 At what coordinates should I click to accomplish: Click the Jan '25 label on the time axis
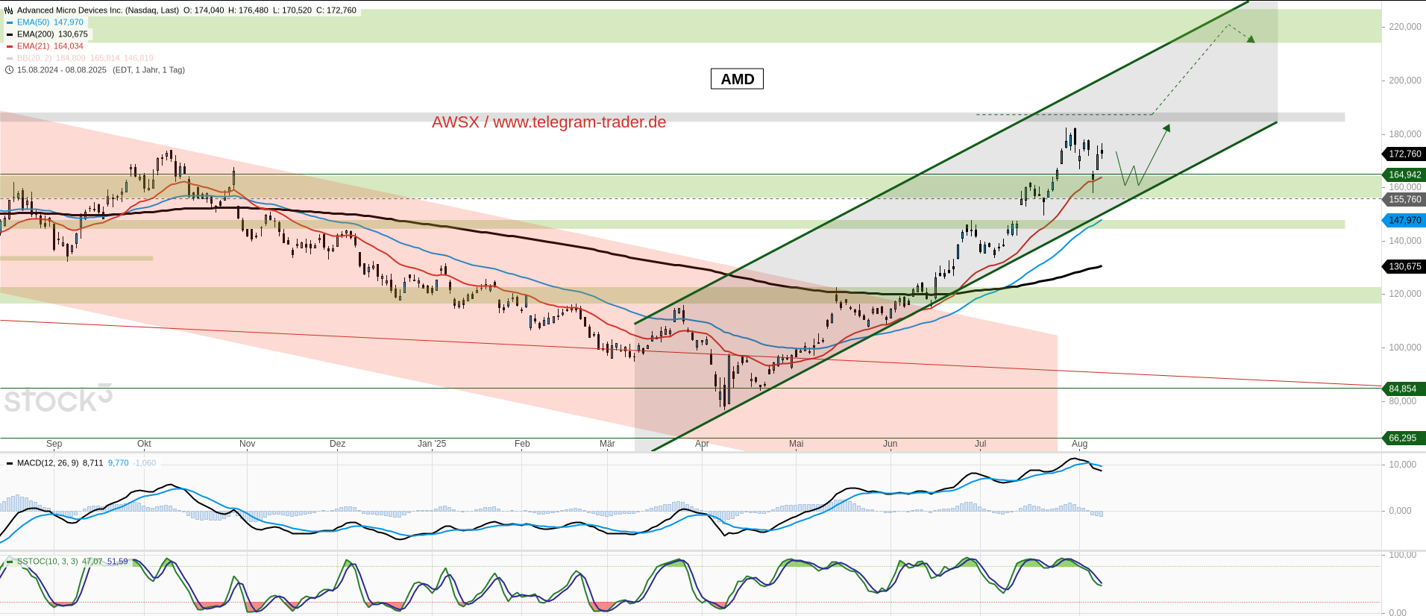pos(432,444)
